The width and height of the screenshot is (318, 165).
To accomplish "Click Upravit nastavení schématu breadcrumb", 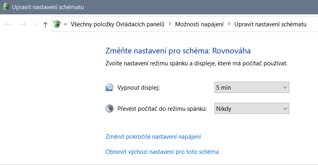I will [x=270, y=24].
